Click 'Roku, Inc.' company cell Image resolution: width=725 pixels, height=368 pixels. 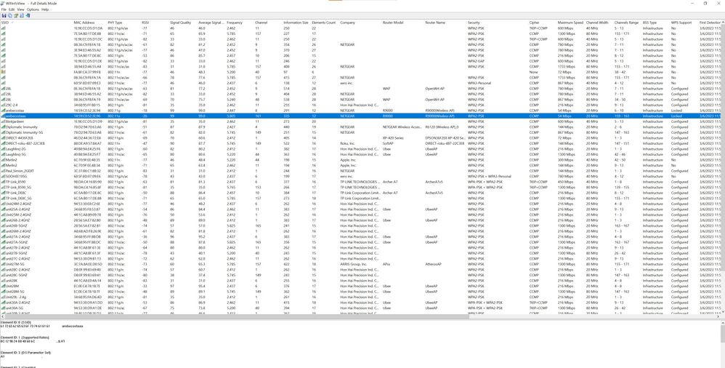348,143
